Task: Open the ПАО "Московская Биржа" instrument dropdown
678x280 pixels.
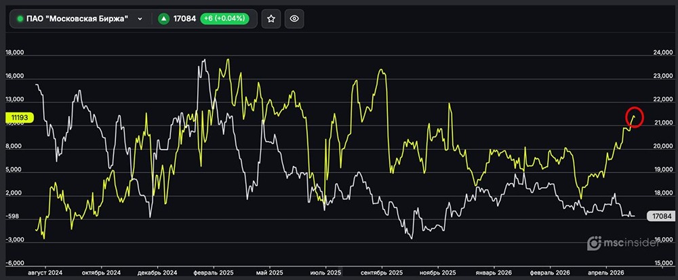Action: [140, 18]
